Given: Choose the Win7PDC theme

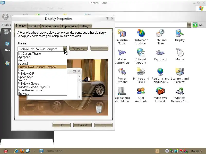Looking at the screenshot, I should coord(42,80).
